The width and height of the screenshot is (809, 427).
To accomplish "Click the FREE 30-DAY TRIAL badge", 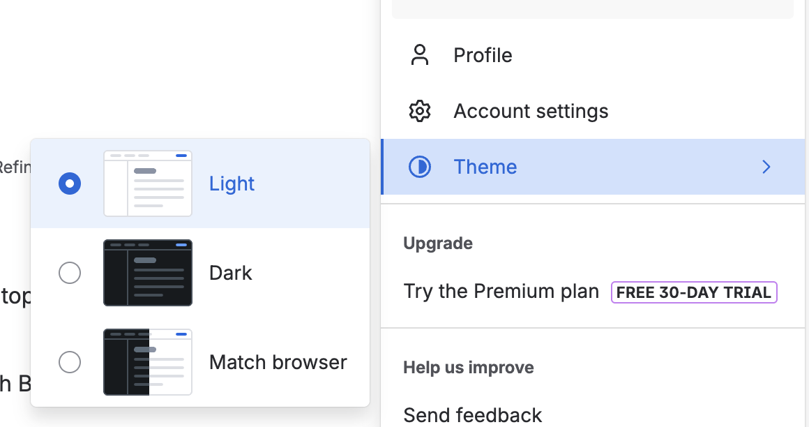I will (x=694, y=292).
